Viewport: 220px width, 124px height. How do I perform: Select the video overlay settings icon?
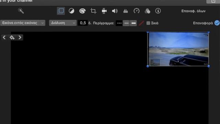(61, 11)
